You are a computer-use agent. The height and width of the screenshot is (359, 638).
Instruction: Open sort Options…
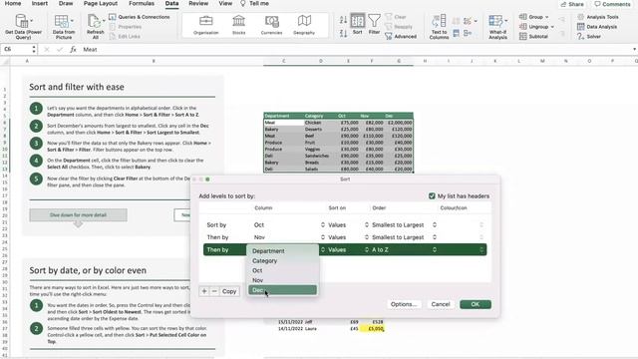tap(404, 304)
